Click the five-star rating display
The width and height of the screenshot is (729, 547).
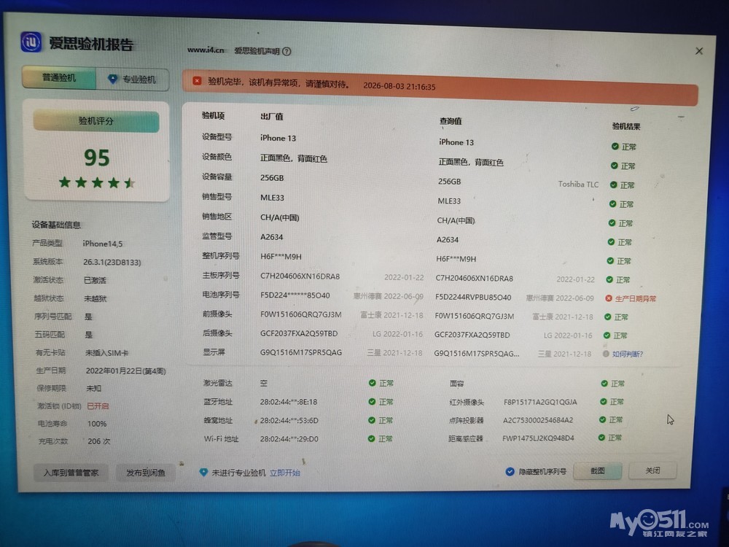click(x=97, y=182)
